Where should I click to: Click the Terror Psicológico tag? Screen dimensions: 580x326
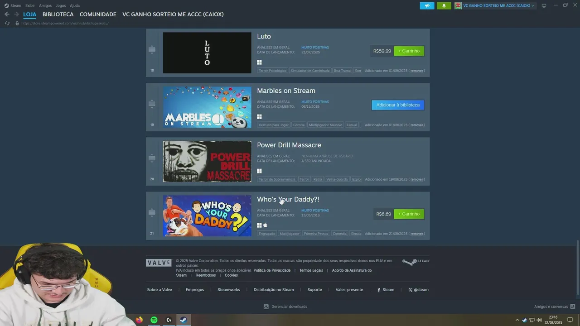tap(272, 71)
